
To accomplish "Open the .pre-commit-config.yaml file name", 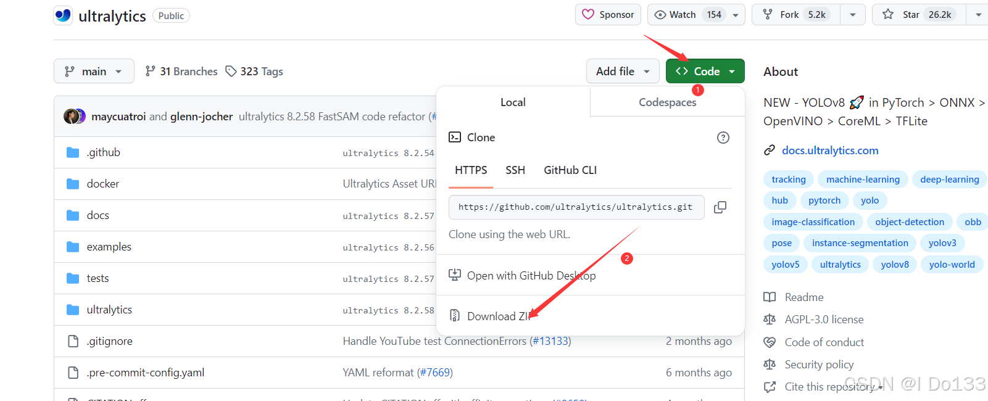I will pos(146,373).
